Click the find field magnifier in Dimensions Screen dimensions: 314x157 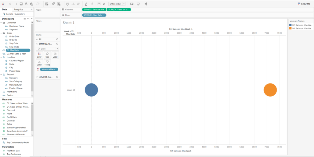coord(28,19)
